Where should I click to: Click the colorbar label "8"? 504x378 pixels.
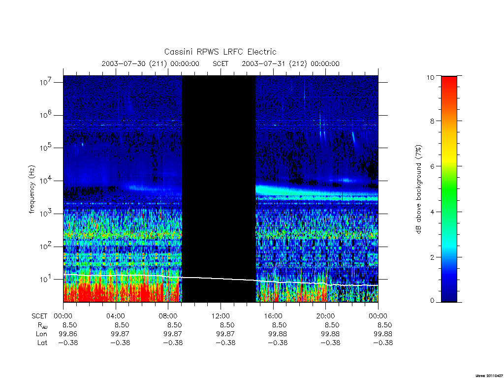(x=432, y=121)
